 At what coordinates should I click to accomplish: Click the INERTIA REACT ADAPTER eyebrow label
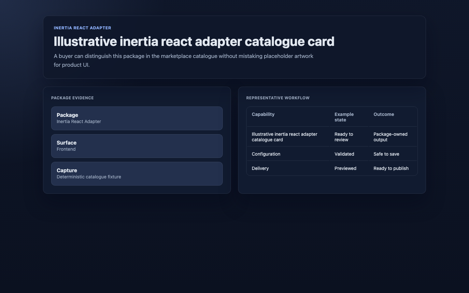(x=82, y=28)
